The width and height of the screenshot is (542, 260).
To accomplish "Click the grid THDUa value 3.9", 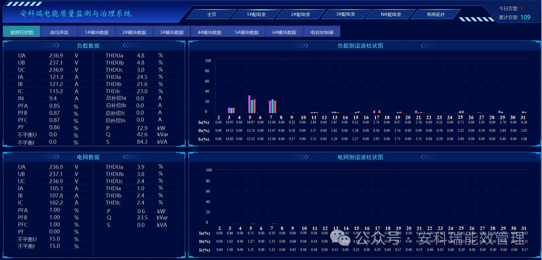I will click(x=141, y=167).
